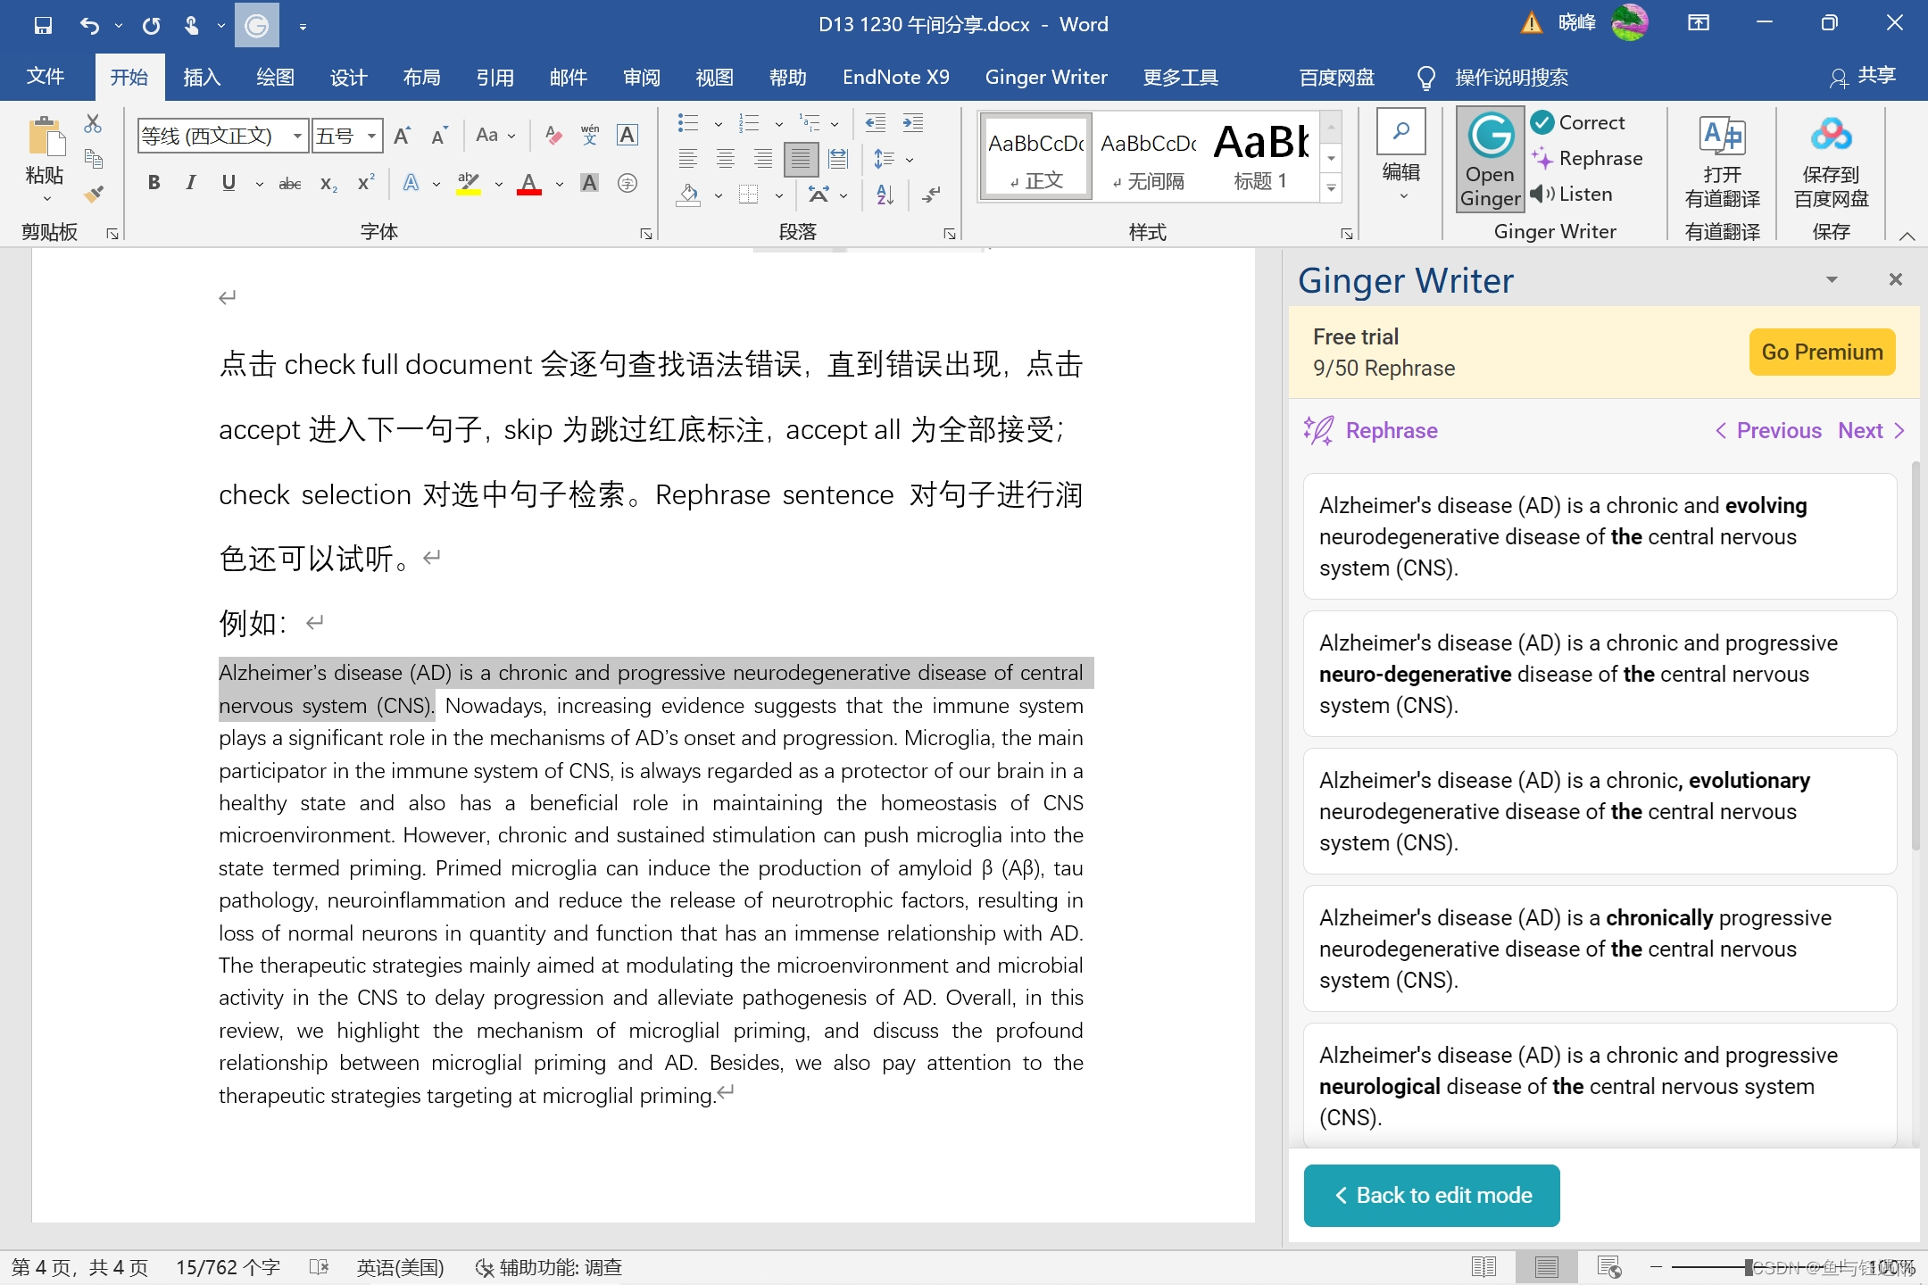The image size is (1928, 1285).
Task: Click 操作说明搜索 search field
Action: [x=1511, y=78]
